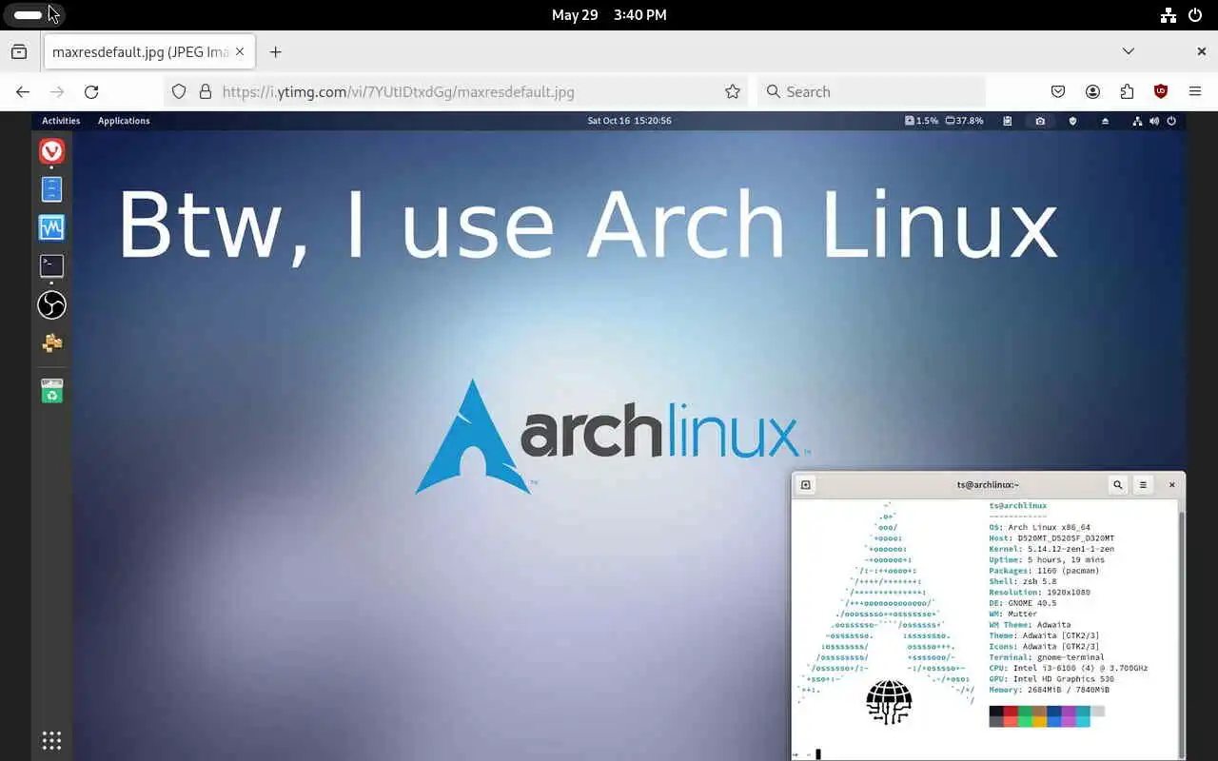Open the power menu icon in top bar

pos(1195,15)
